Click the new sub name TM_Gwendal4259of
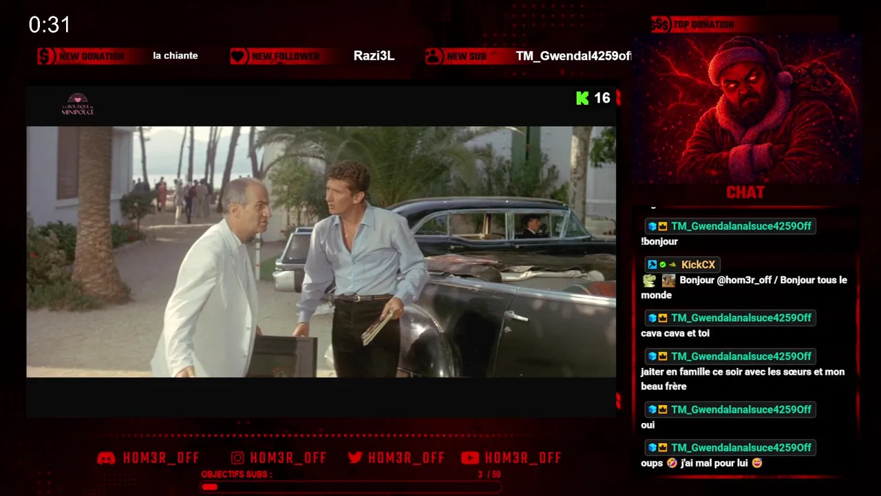 (573, 56)
